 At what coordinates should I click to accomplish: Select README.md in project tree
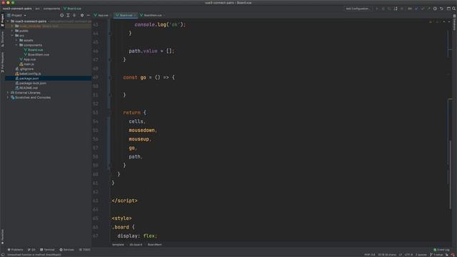26,88
